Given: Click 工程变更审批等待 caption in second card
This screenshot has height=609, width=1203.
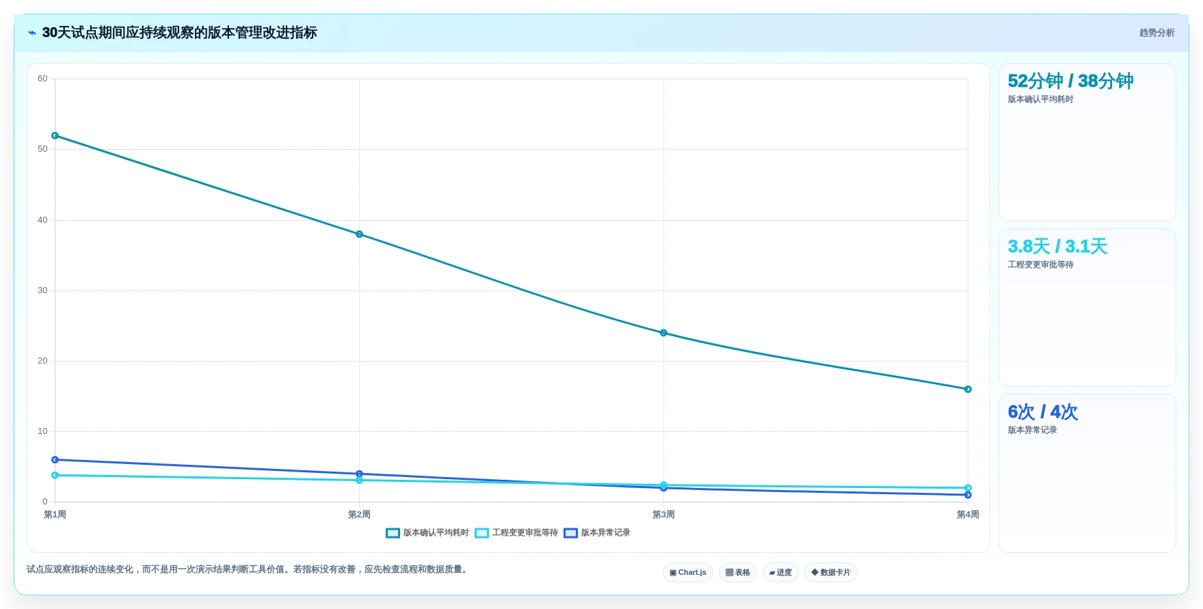Looking at the screenshot, I should 1040,265.
